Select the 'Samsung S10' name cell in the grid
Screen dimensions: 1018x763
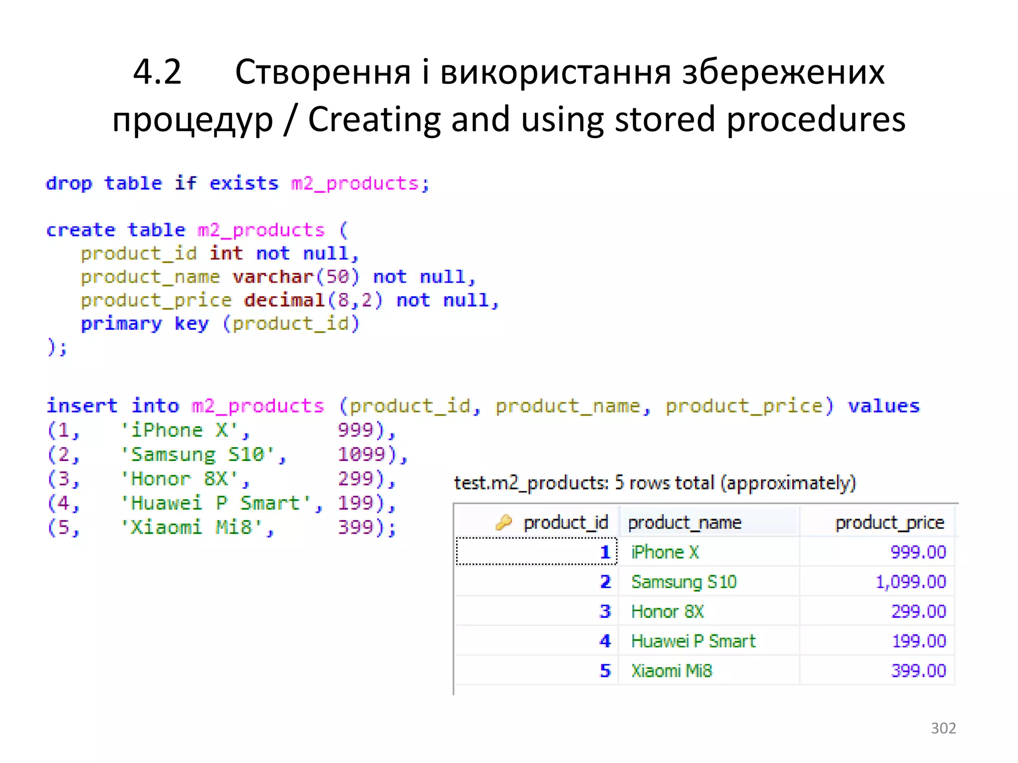pos(709,581)
